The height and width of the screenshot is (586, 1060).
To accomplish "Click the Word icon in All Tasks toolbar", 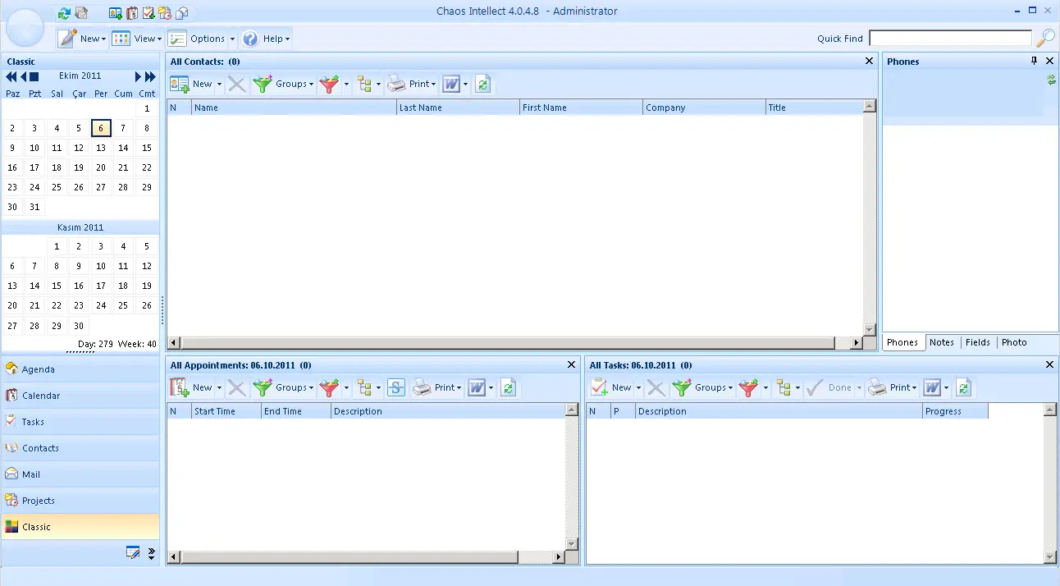I will click(932, 387).
